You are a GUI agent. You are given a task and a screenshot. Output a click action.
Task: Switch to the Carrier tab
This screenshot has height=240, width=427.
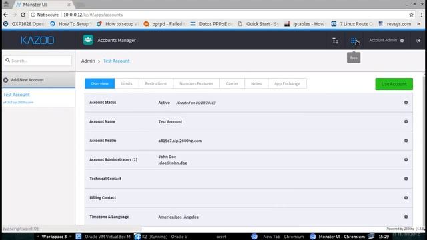click(232, 83)
